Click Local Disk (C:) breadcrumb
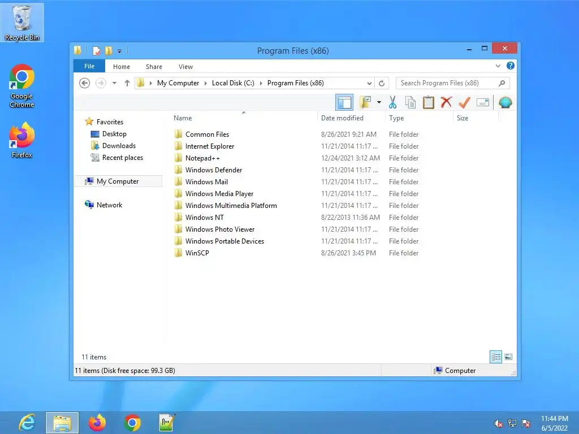 (x=233, y=83)
